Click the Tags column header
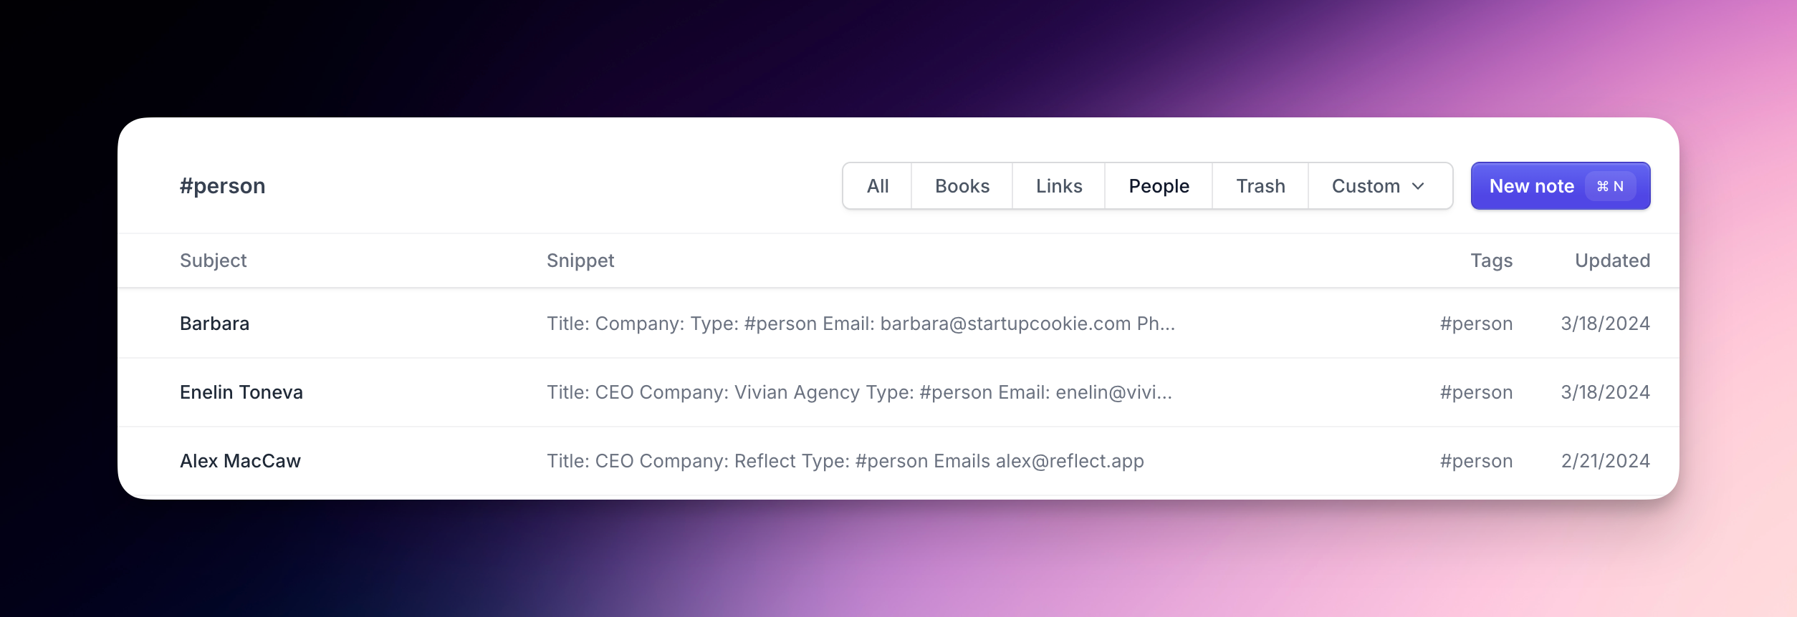 coord(1492,260)
